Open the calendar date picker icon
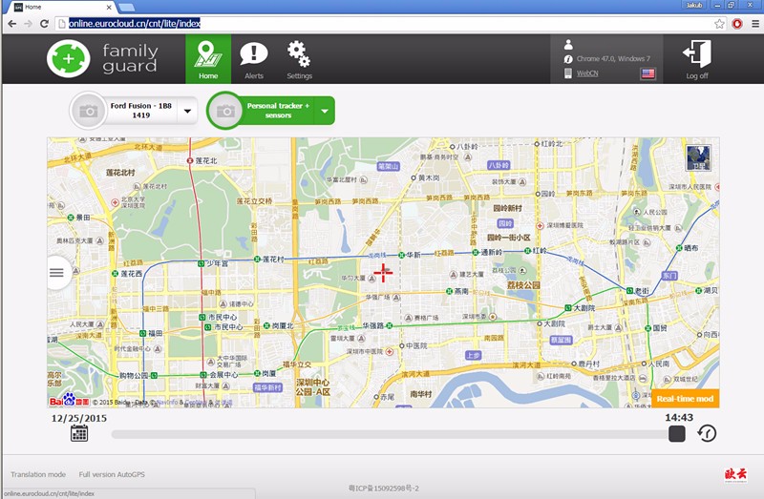764x499 pixels. click(79, 433)
